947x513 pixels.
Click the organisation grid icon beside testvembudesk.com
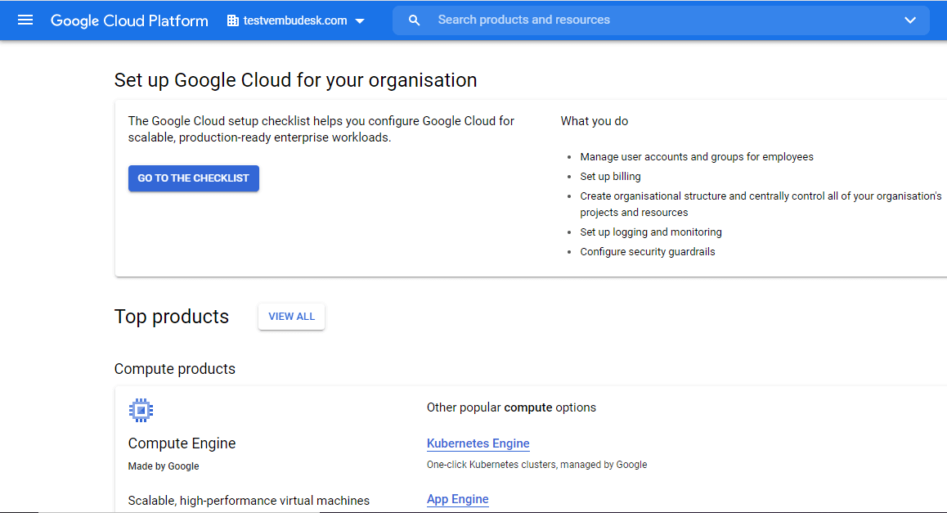pyautogui.click(x=232, y=20)
